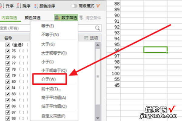Select spreadsheet cell containing 94
This screenshot has width=182, height=121.
[113, 38]
